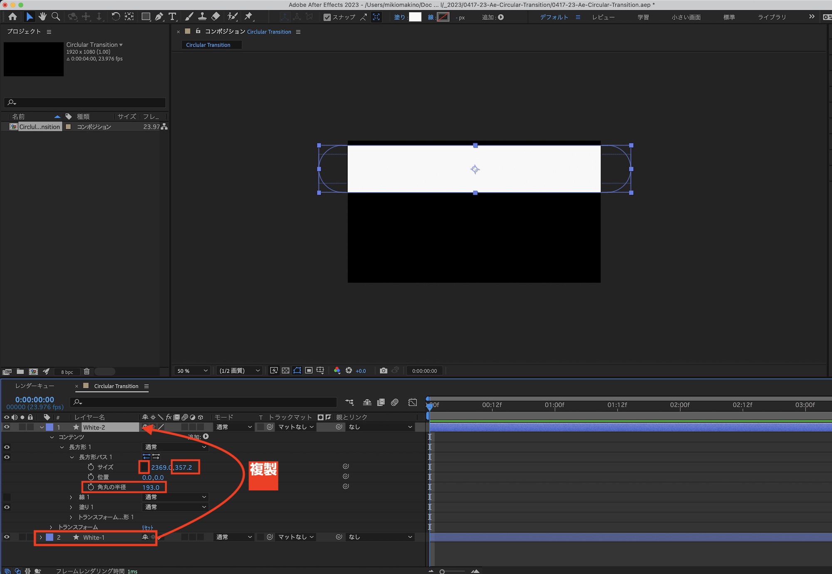Switch to the Review workspace

click(603, 17)
